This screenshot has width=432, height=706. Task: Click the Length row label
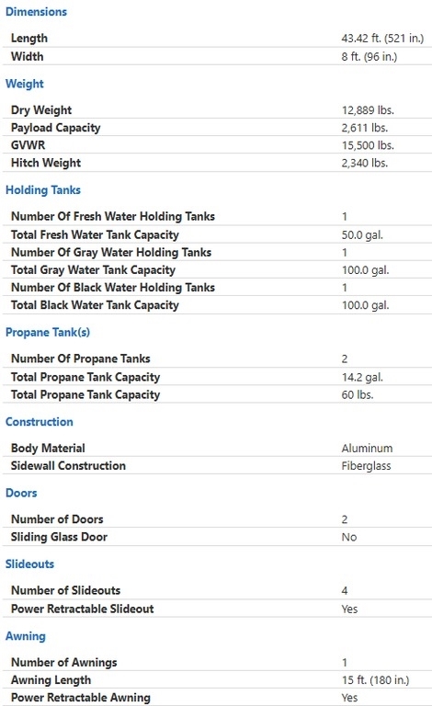click(x=29, y=39)
